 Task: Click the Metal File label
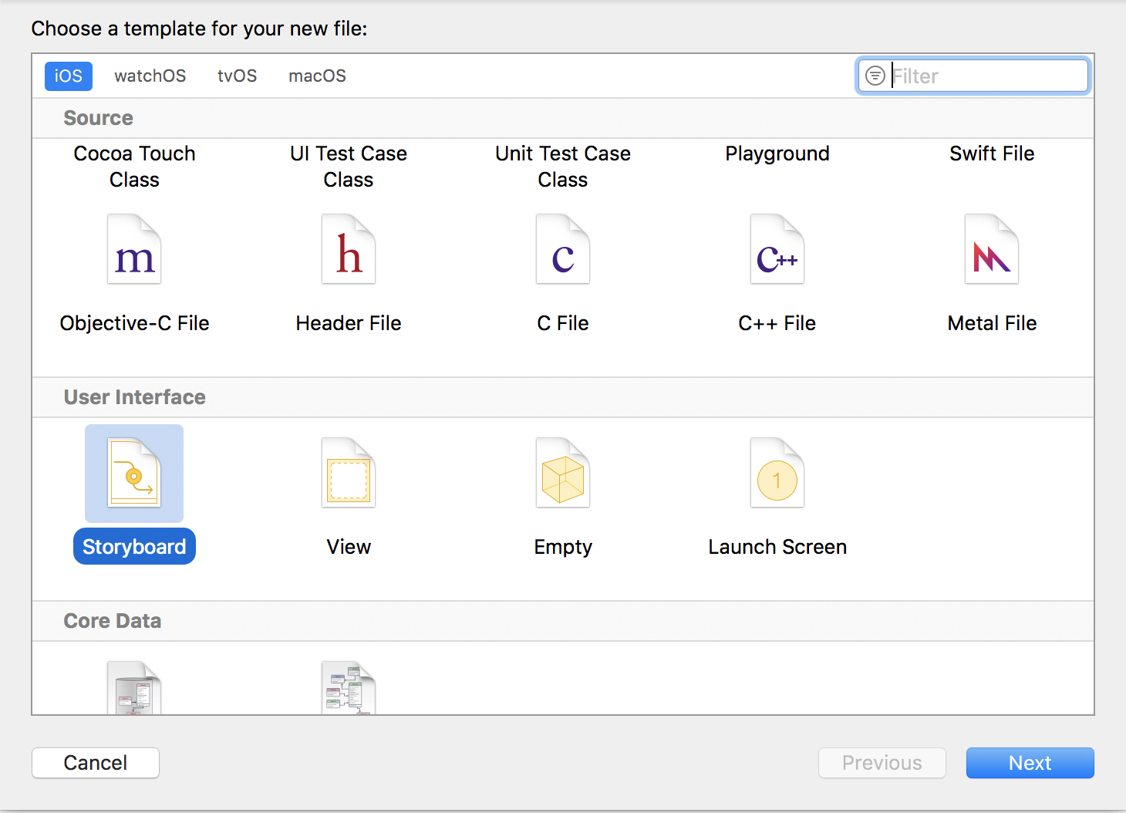click(x=992, y=323)
